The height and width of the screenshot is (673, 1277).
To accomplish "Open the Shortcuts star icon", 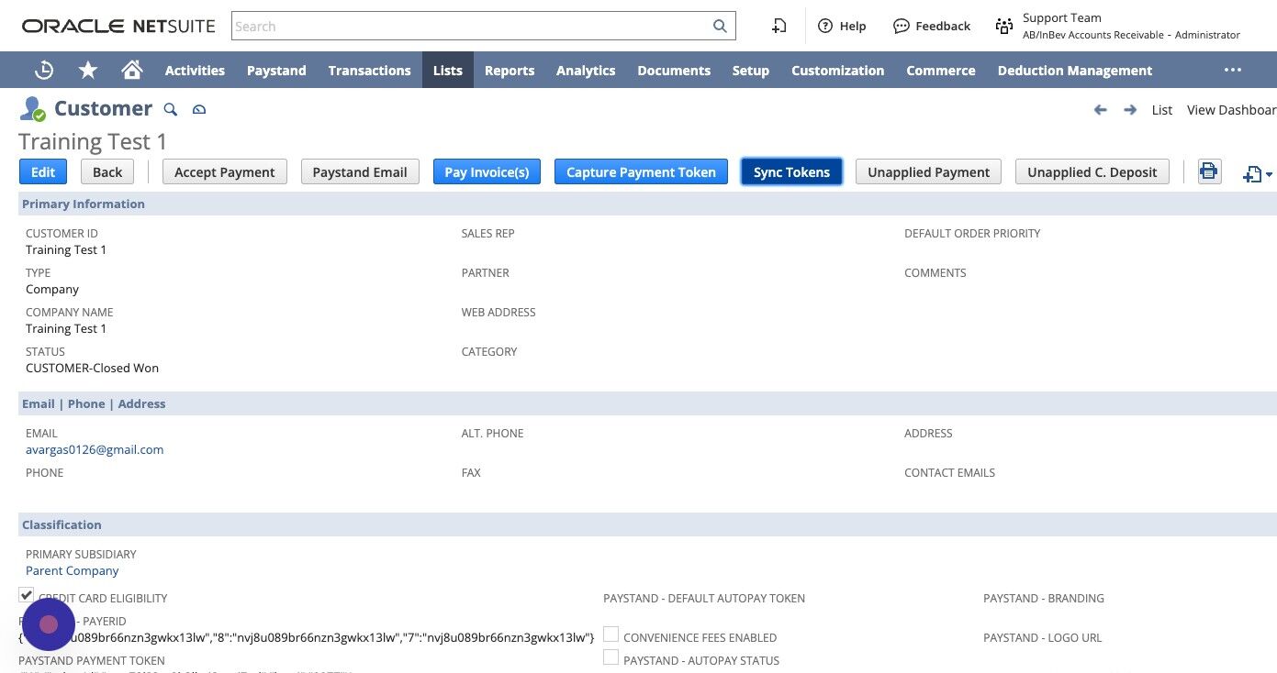I will coord(88,71).
